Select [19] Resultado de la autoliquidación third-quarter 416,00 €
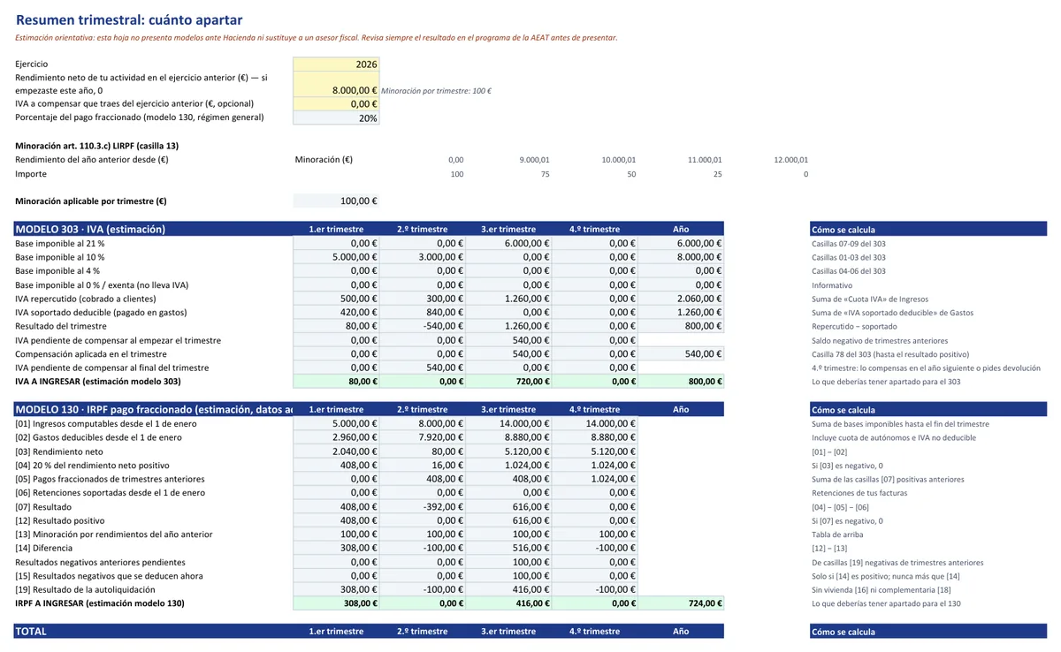This screenshot has height=652, width=1061. 508,589
